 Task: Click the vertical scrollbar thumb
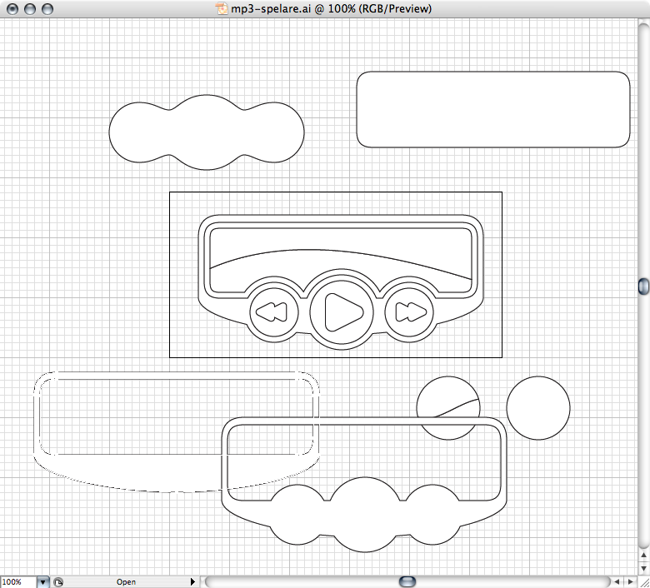click(643, 287)
